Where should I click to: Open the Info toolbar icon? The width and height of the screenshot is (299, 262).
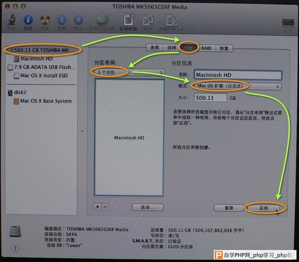click(28, 19)
